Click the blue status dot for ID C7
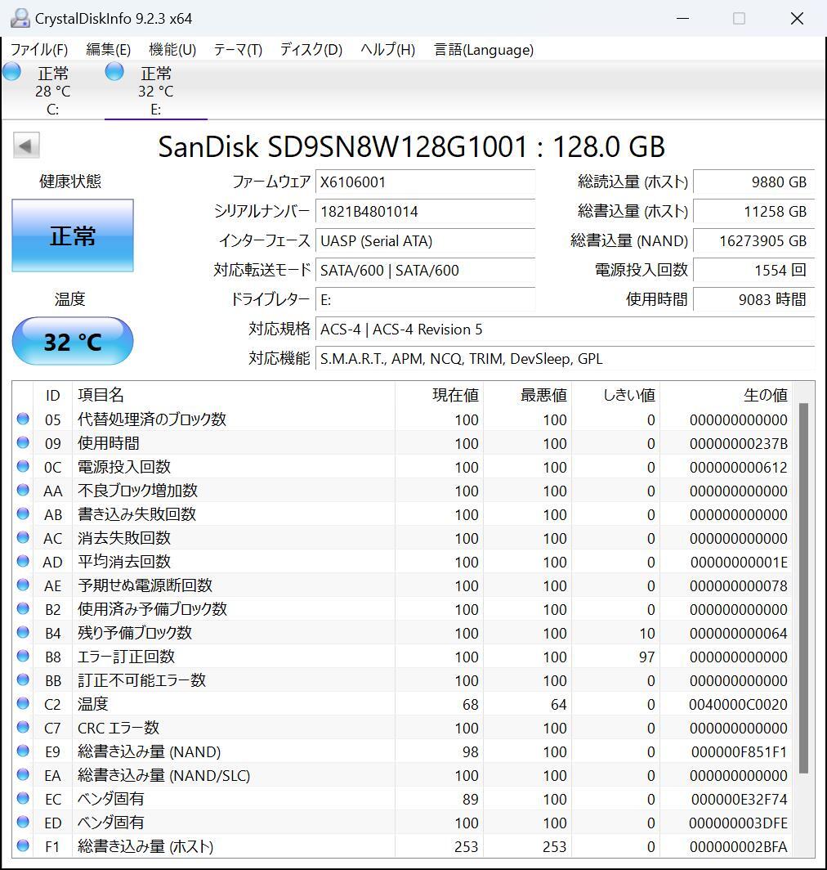This screenshot has height=870, width=827. 23,727
